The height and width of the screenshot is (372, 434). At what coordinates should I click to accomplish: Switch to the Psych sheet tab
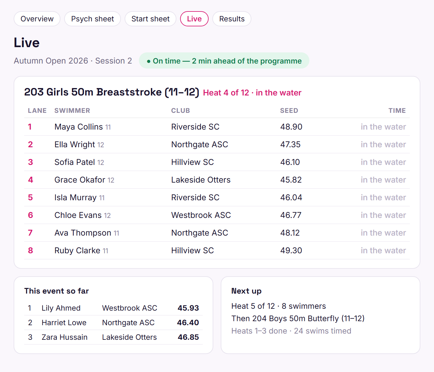click(x=92, y=19)
